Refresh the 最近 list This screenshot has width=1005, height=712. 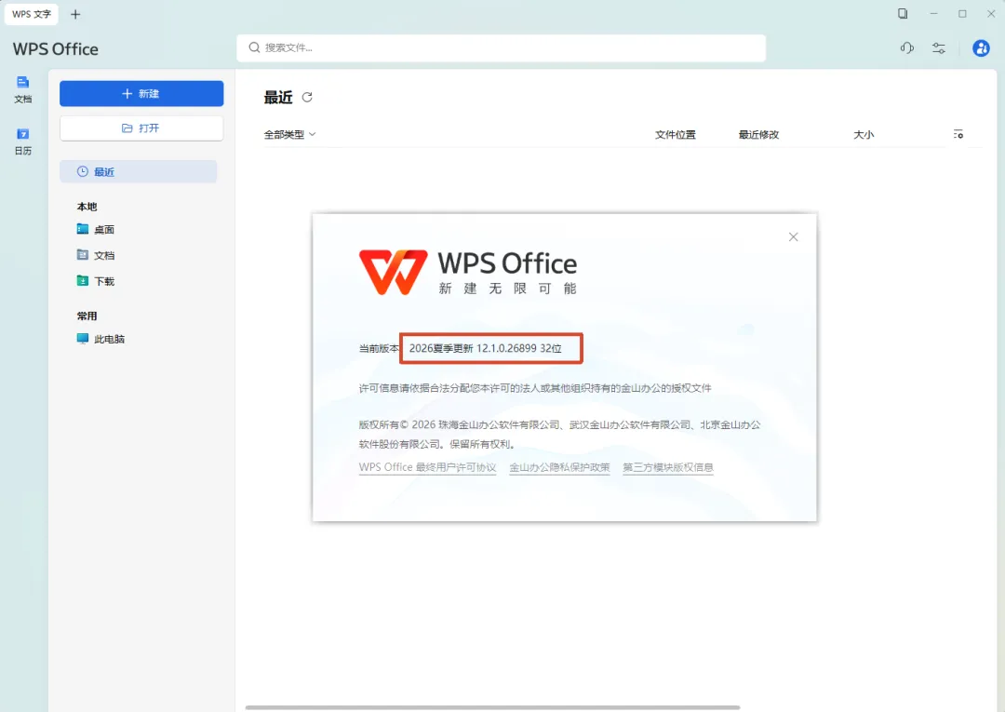pyautogui.click(x=307, y=98)
